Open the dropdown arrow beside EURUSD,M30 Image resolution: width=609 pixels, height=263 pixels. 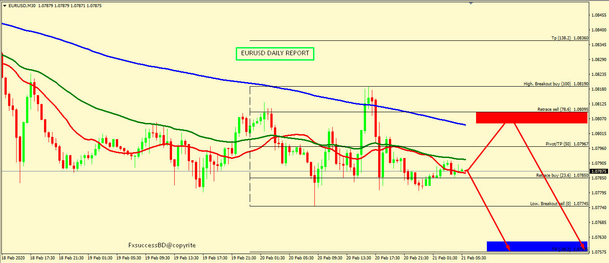pyautogui.click(x=4, y=6)
